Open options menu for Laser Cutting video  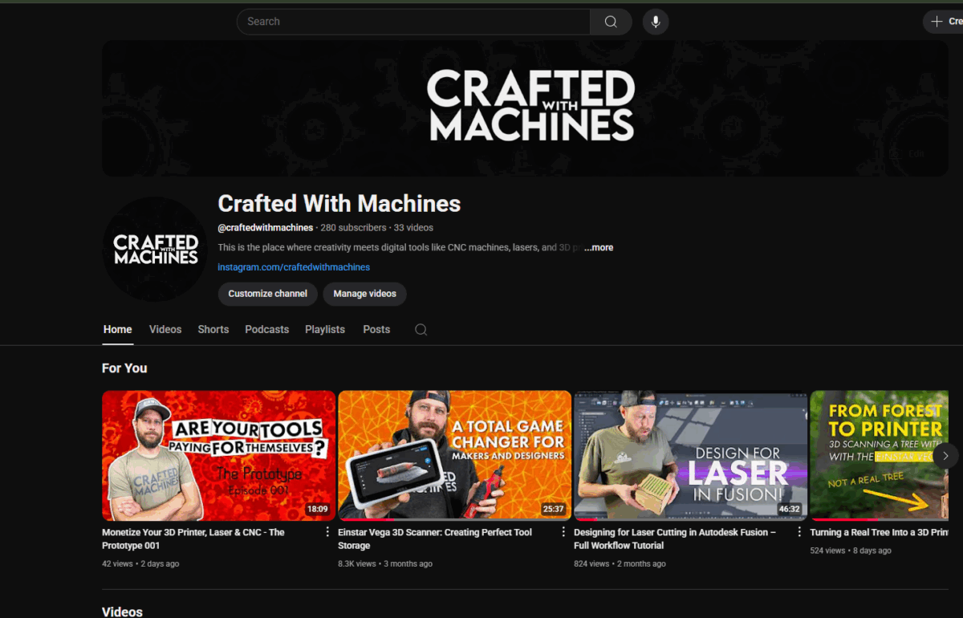pos(799,532)
